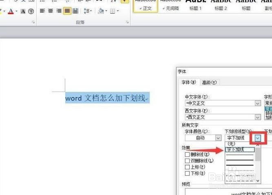This screenshot has width=272, height=195.
Task: Click underline list scroll up arrow
Action: pyautogui.click(x=258, y=145)
